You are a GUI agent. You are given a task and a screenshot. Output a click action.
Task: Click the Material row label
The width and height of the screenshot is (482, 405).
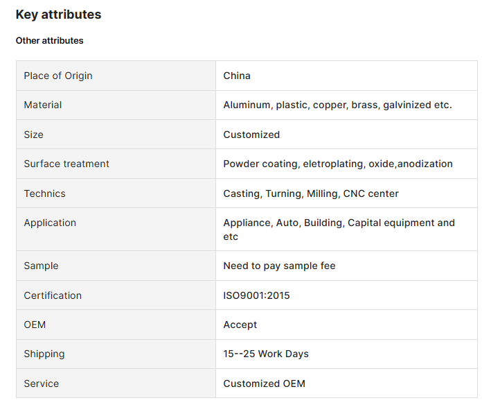(x=43, y=105)
